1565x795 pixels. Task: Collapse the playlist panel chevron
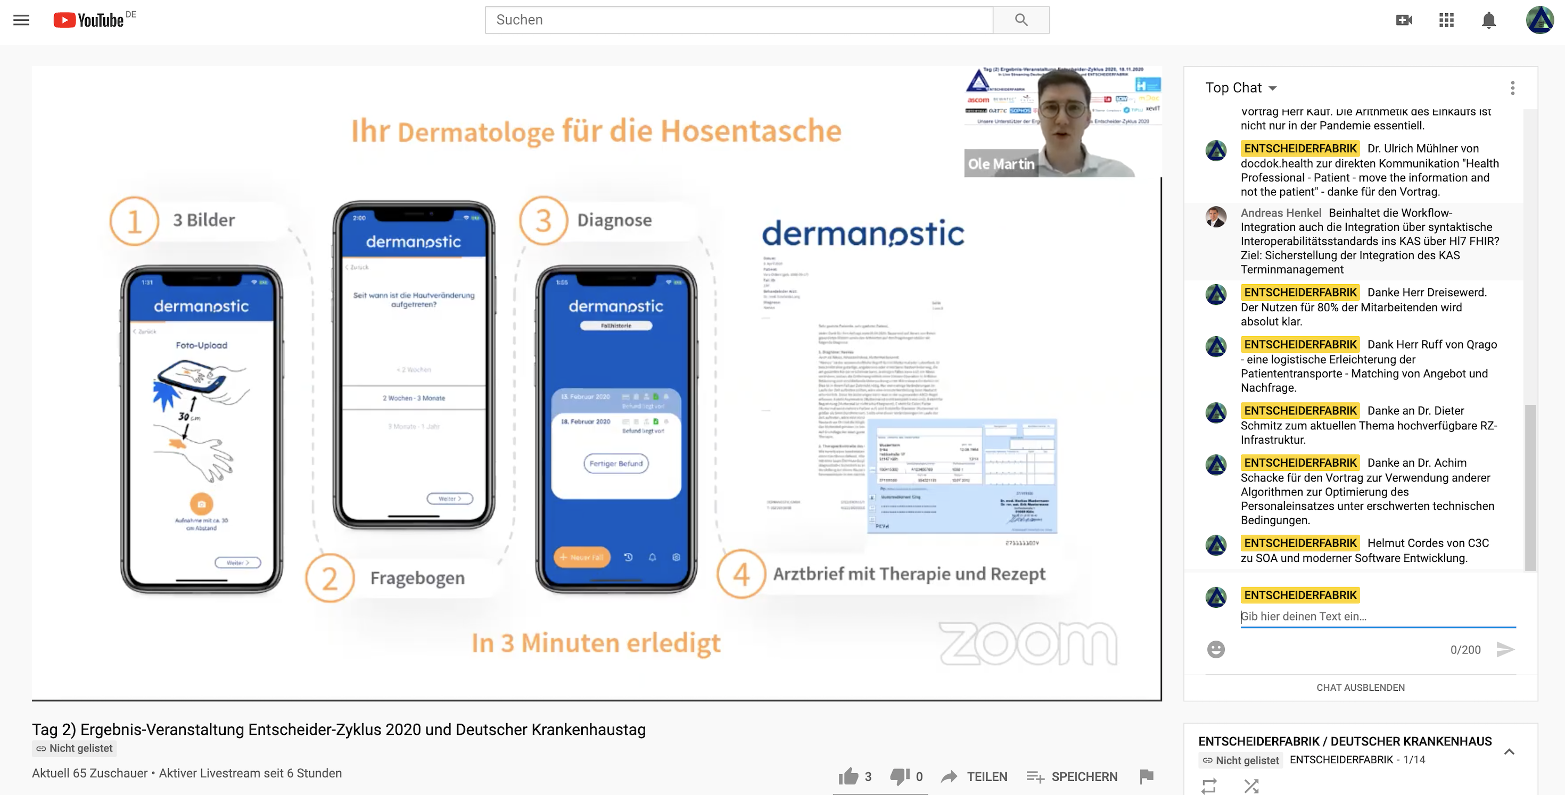(x=1509, y=751)
